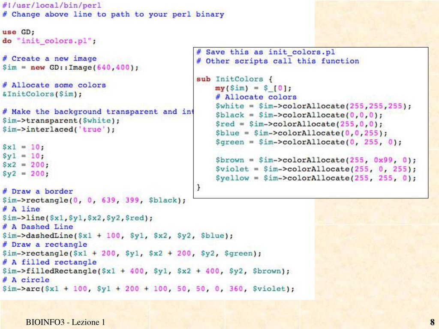439x329 pixels.
Task: Click the '$im->dashedLine' statement
Action: click(117, 236)
